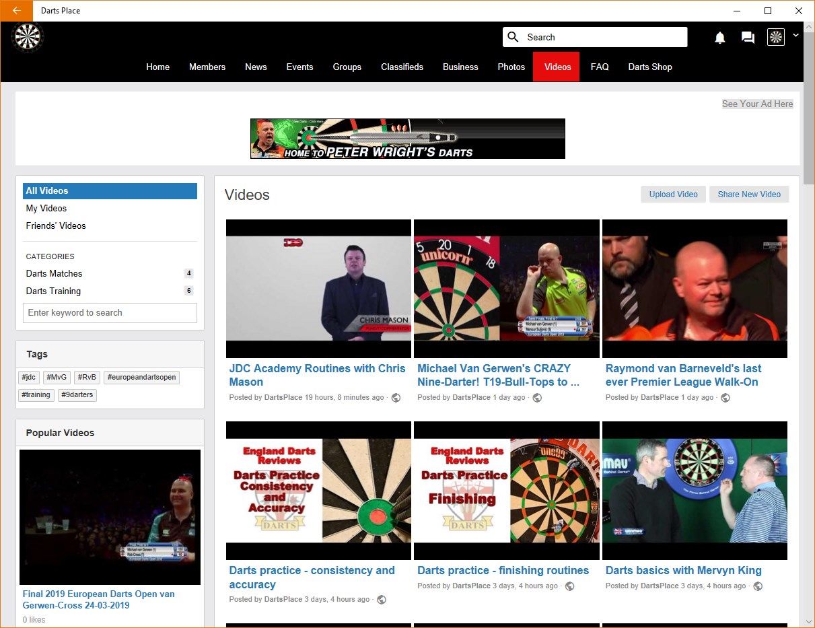Open Raymond van Barneveld's last Walk-On title

click(x=683, y=376)
